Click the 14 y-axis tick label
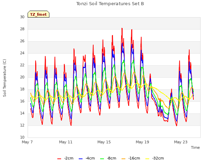 pos(22,113)
